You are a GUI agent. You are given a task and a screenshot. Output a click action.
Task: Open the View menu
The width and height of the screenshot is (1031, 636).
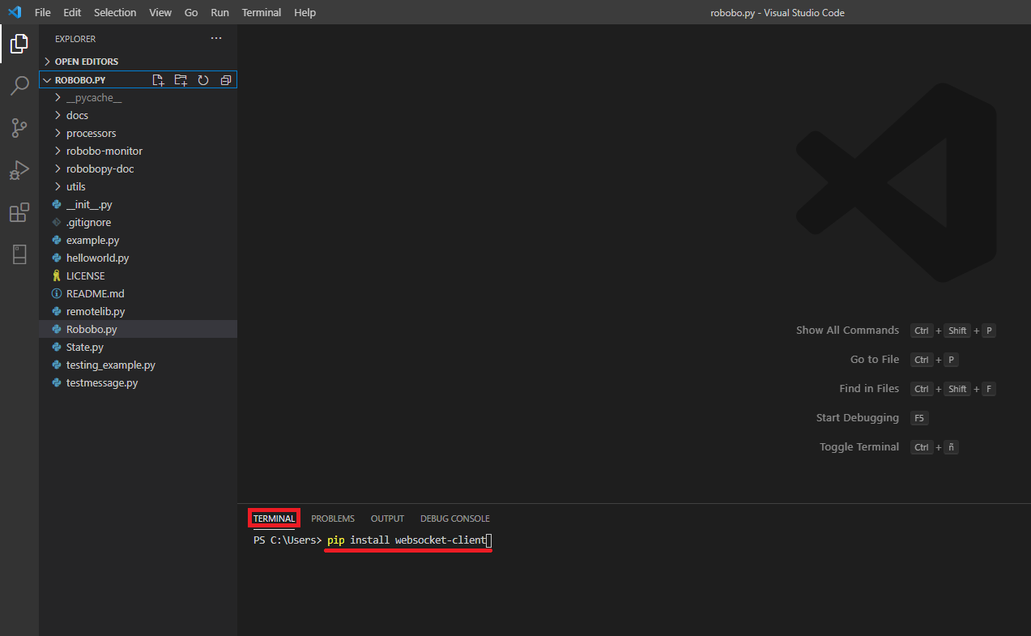160,12
